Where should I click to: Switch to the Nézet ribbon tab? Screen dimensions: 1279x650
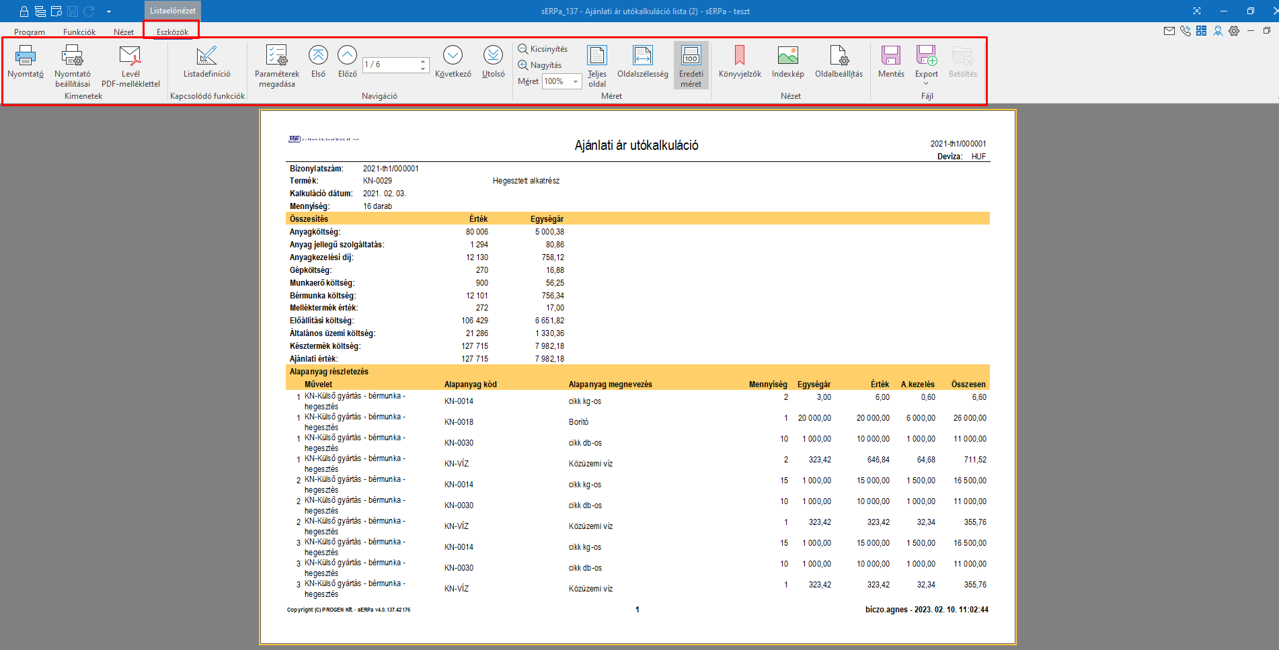tap(124, 32)
